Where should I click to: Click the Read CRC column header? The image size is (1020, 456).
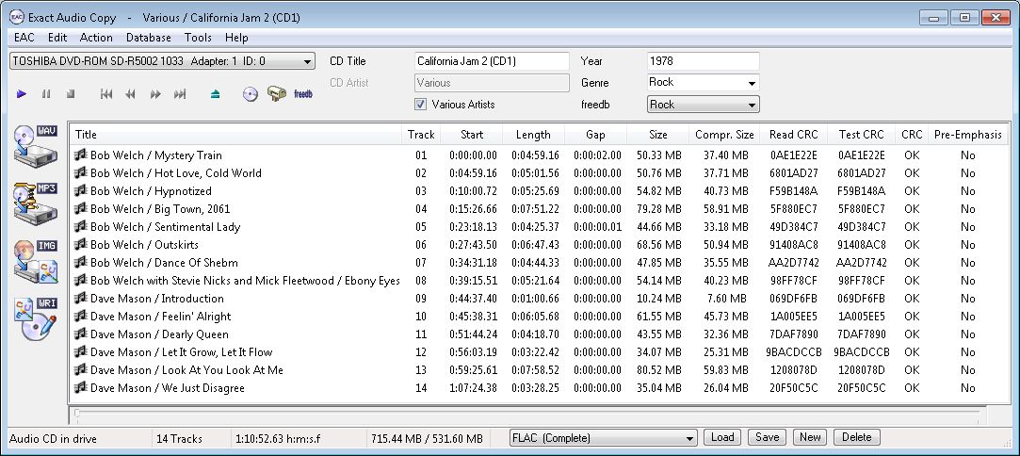[794, 135]
